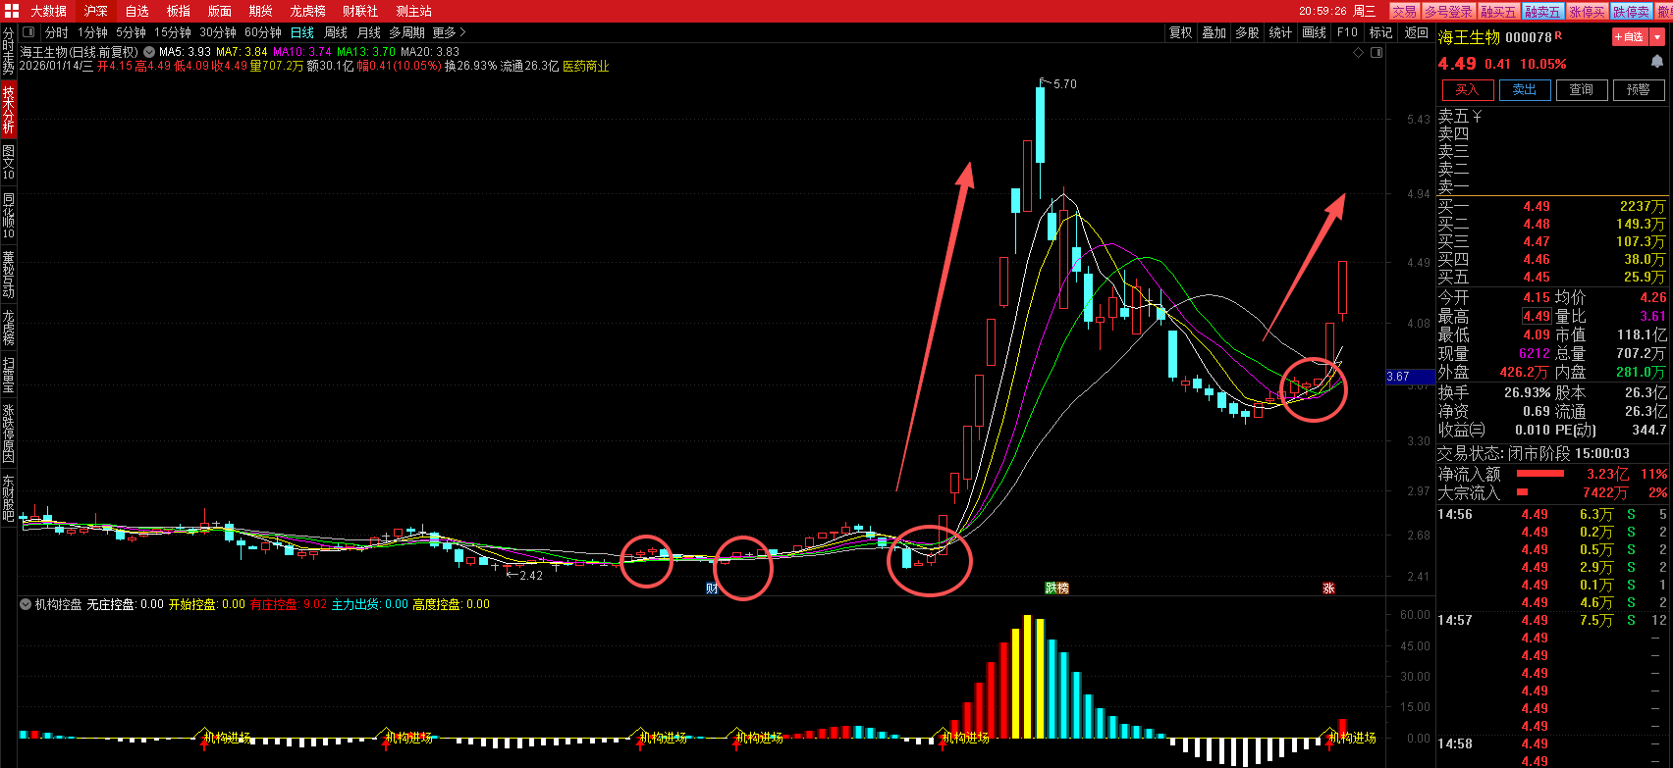Click the 跌榜 marker on the chart
Viewport: 1673px width, 768px height.
1056,589
